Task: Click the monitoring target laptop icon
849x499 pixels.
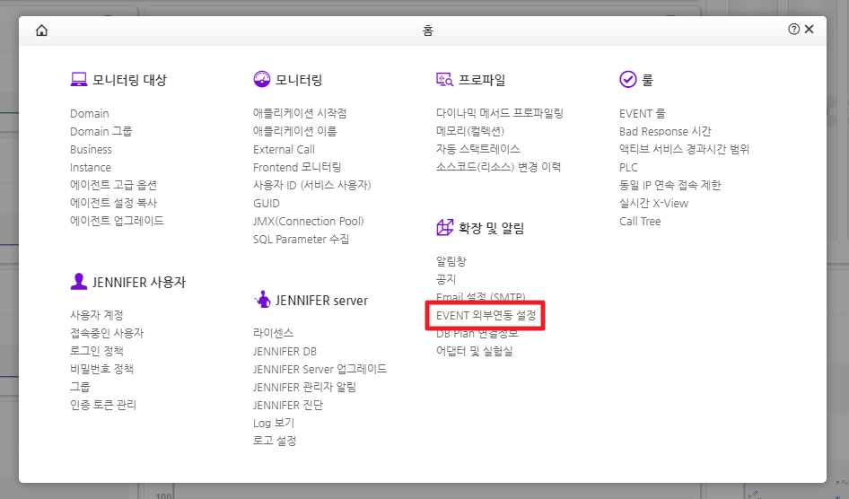Action: click(x=79, y=80)
